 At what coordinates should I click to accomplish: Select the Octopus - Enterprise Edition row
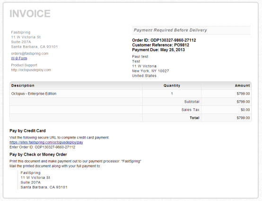(x=131, y=94)
